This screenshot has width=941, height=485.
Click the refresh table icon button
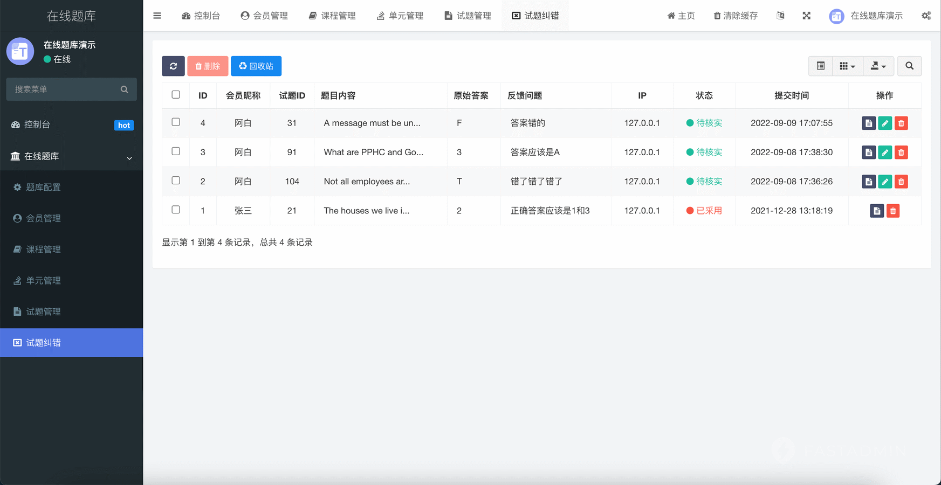click(x=173, y=66)
